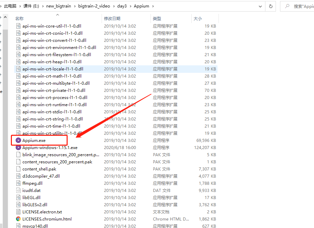The width and height of the screenshot is (314, 228).
Task: Click the navigation pane scroll up arrow
Action: [5, 17]
